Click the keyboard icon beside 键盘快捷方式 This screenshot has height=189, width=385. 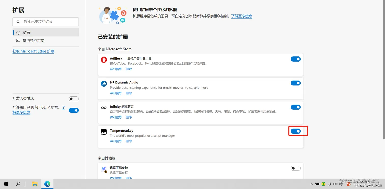18,40
